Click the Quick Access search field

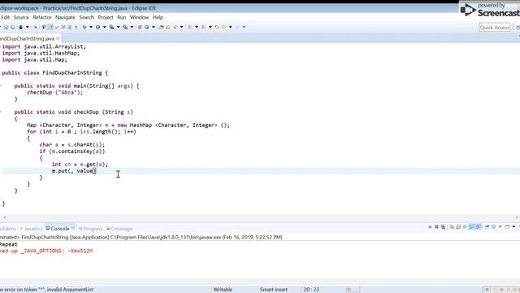(495, 28)
